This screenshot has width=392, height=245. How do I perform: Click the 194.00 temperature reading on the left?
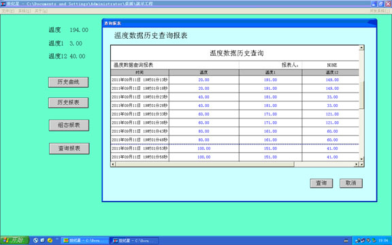79,30
